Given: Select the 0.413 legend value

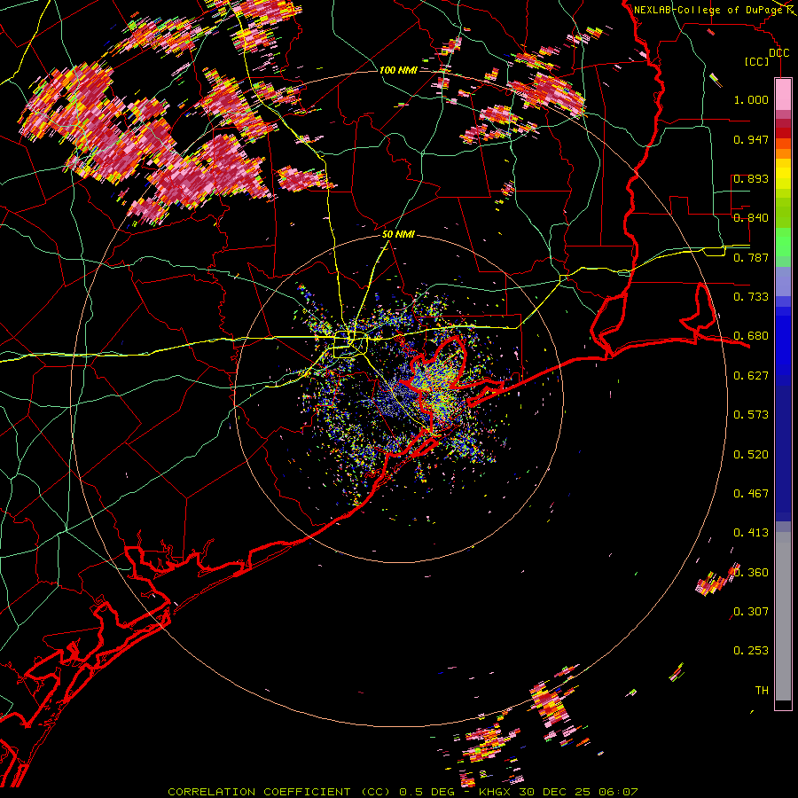Looking at the screenshot, I should click(x=751, y=533).
